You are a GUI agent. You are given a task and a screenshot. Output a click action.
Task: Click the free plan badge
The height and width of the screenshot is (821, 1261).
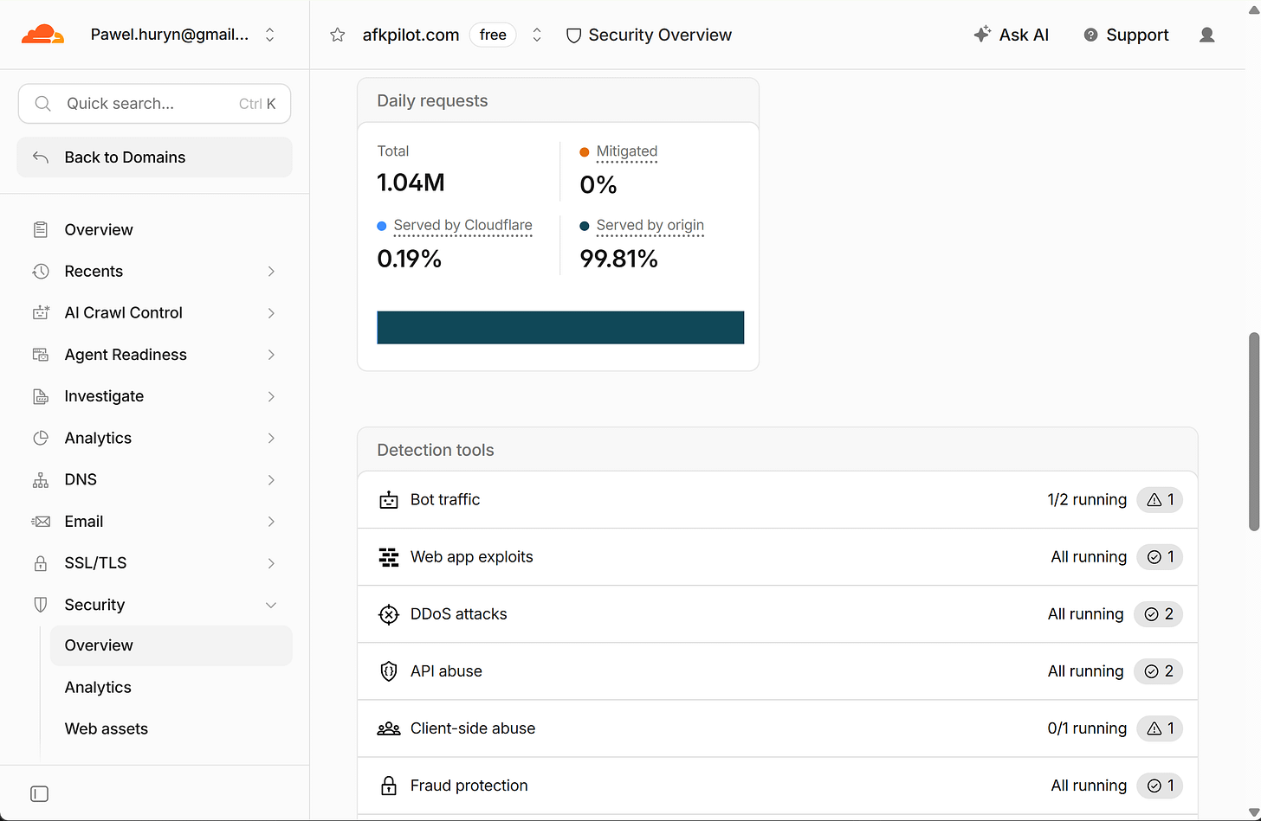point(493,35)
